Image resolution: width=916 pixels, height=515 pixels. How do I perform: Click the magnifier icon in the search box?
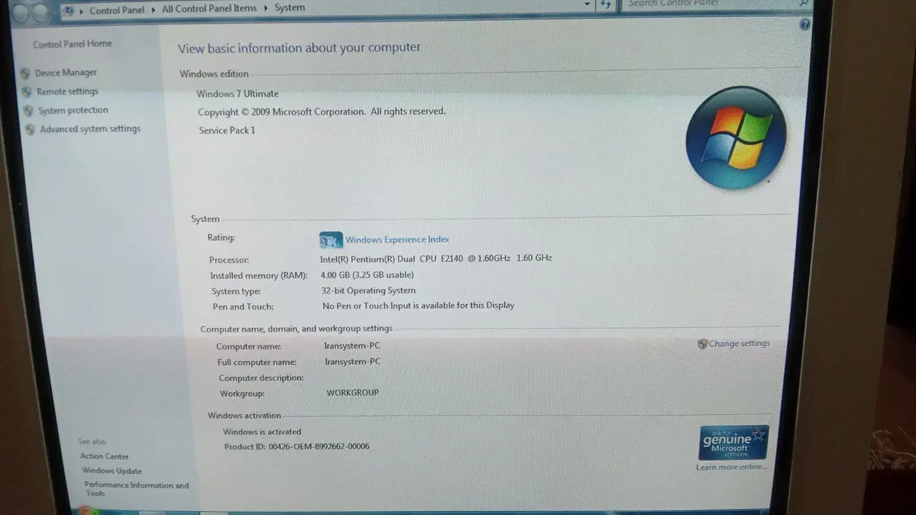tap(803, 3)
